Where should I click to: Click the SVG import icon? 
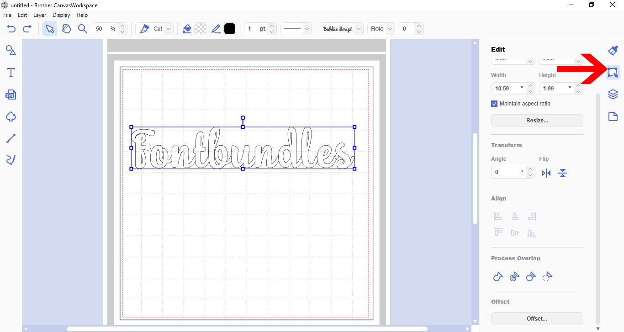(x=11, y=95)
